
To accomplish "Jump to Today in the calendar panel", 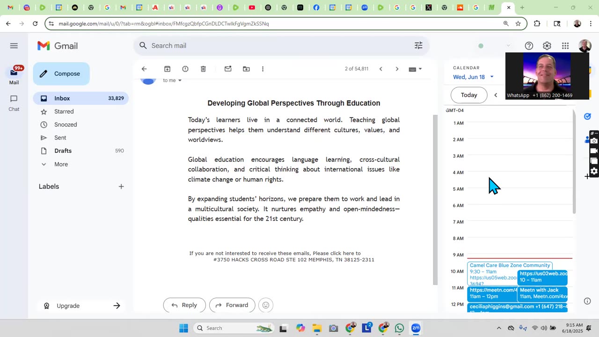I will pos(469,95).
